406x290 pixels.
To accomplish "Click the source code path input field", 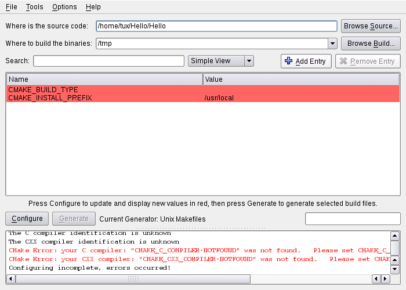I will click(216, 26).
